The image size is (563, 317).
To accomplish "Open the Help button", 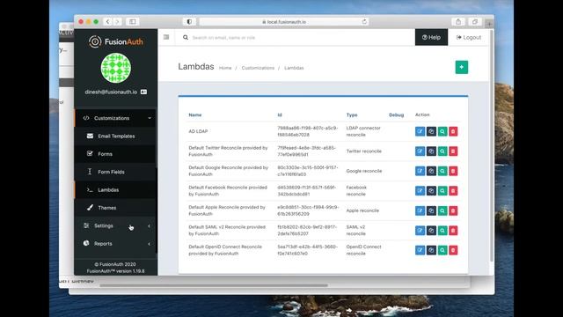I will click(431, 37).
